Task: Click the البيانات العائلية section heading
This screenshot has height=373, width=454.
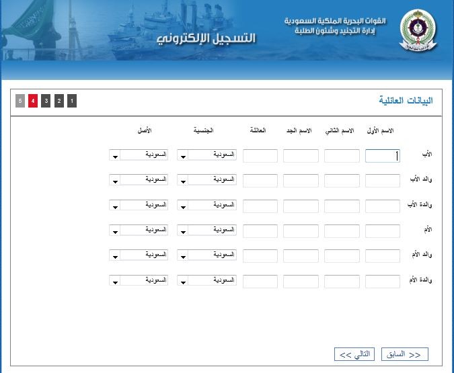Action: (x=406, y=100)
